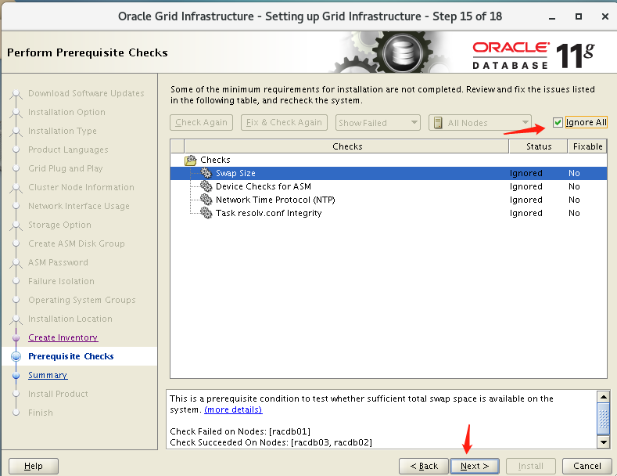Click the Finish sidebar step
The width and height of the screenshot is (617, 476).
pos(40,413)
